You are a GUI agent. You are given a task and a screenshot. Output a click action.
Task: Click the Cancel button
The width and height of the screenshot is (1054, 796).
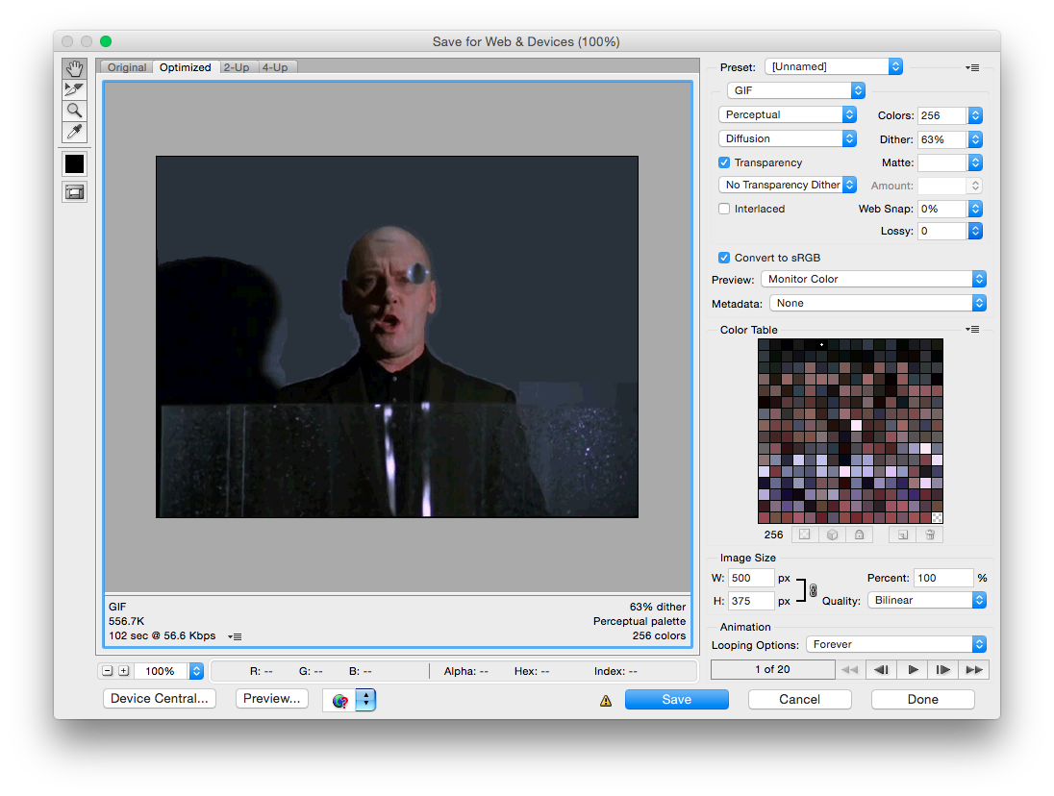[799, 699]
